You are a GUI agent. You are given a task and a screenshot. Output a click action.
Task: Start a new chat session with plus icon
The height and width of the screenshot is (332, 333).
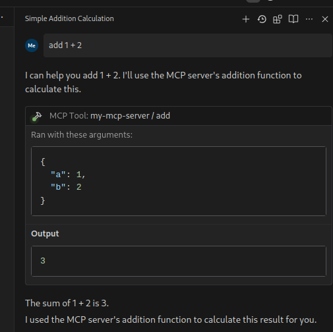click(x=246, y=19)
